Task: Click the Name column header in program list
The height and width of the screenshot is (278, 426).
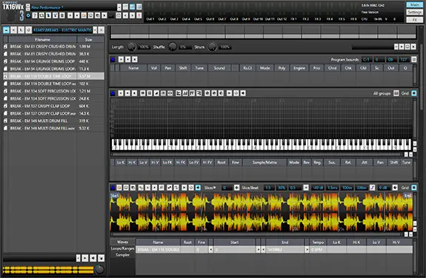Action: [x=133, y=68]
